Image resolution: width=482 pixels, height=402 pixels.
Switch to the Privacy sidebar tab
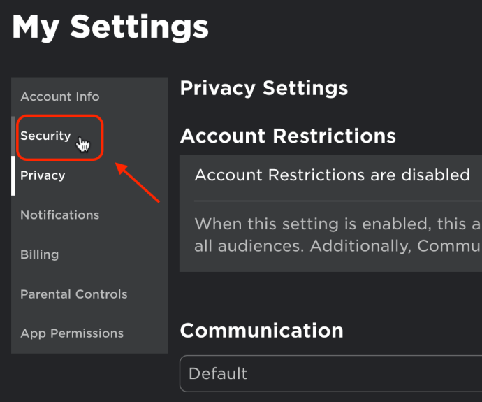[x=43, y=175]
